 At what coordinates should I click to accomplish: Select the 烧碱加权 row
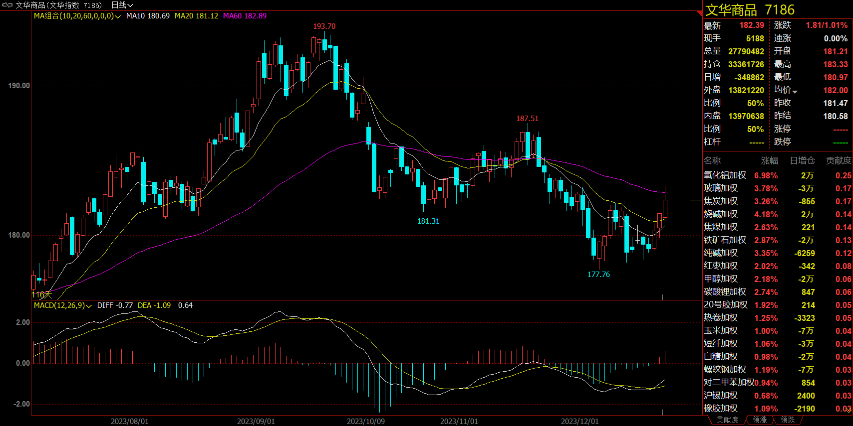(778, 214)
